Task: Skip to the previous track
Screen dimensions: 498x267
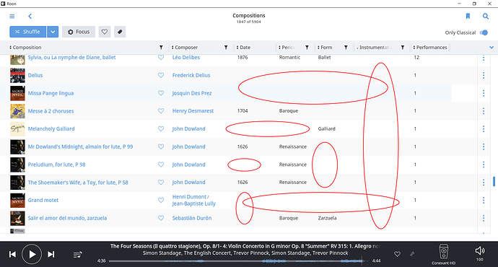Action: point(12,254)
